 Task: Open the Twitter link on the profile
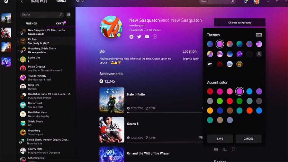pos(139,37)
